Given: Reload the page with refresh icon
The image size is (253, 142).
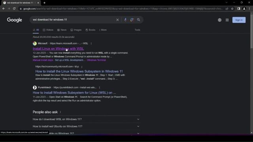Looking at the screenshot, I should (x=14, y=9).
